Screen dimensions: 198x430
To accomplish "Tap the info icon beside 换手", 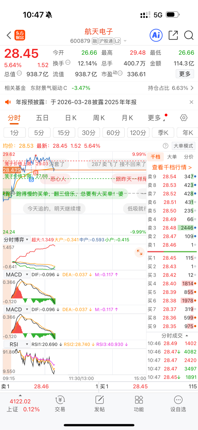I will (x=68, y=62).
